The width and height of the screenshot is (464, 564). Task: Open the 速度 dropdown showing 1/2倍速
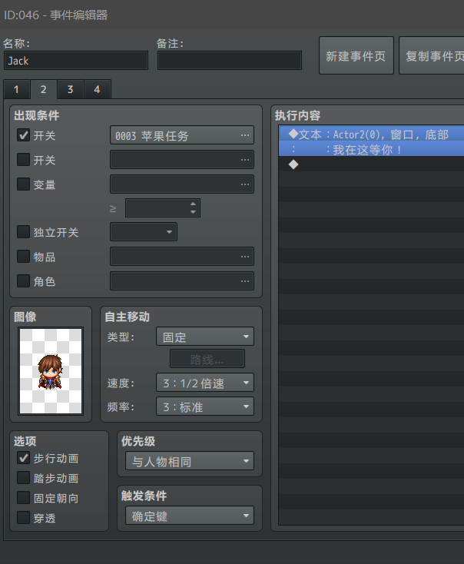point(205,383)
